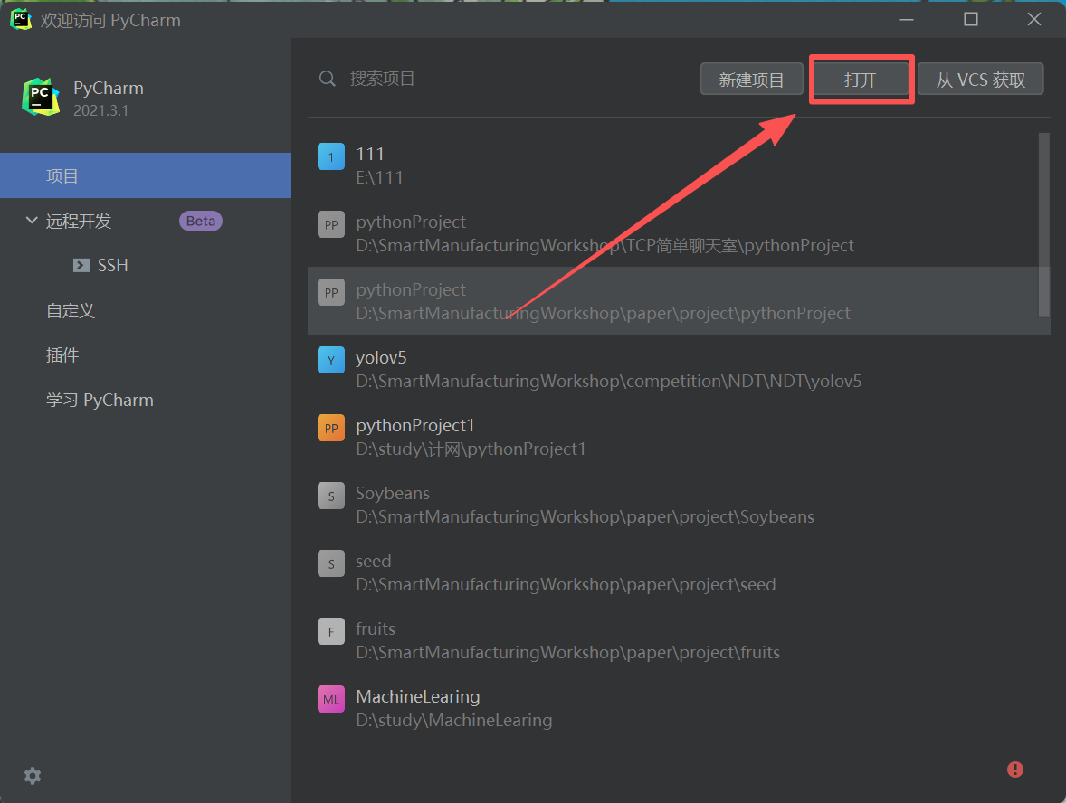1066x803 pixels.
Task: Click path D:\study\计网\pythonProject1
Action: (471, 449)
